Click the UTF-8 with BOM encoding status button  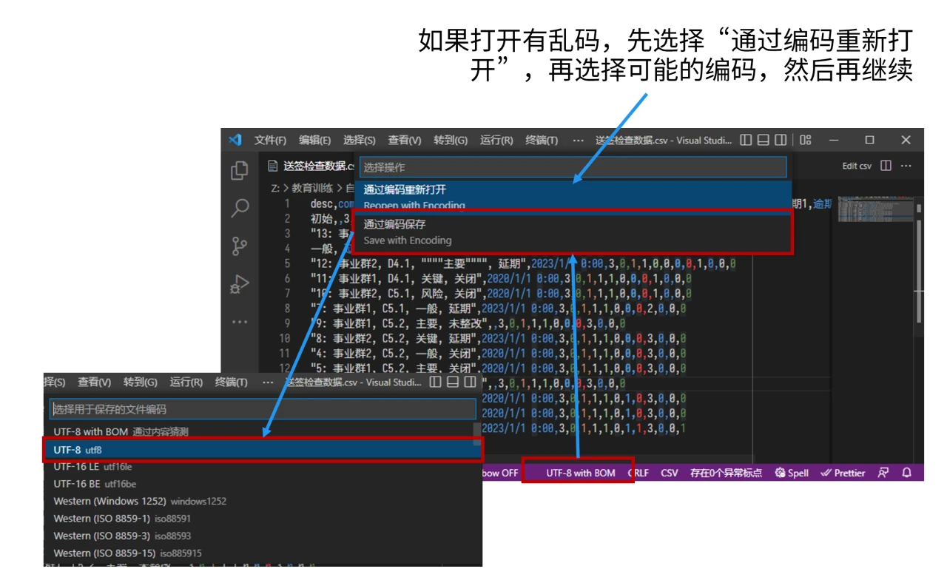580,473
